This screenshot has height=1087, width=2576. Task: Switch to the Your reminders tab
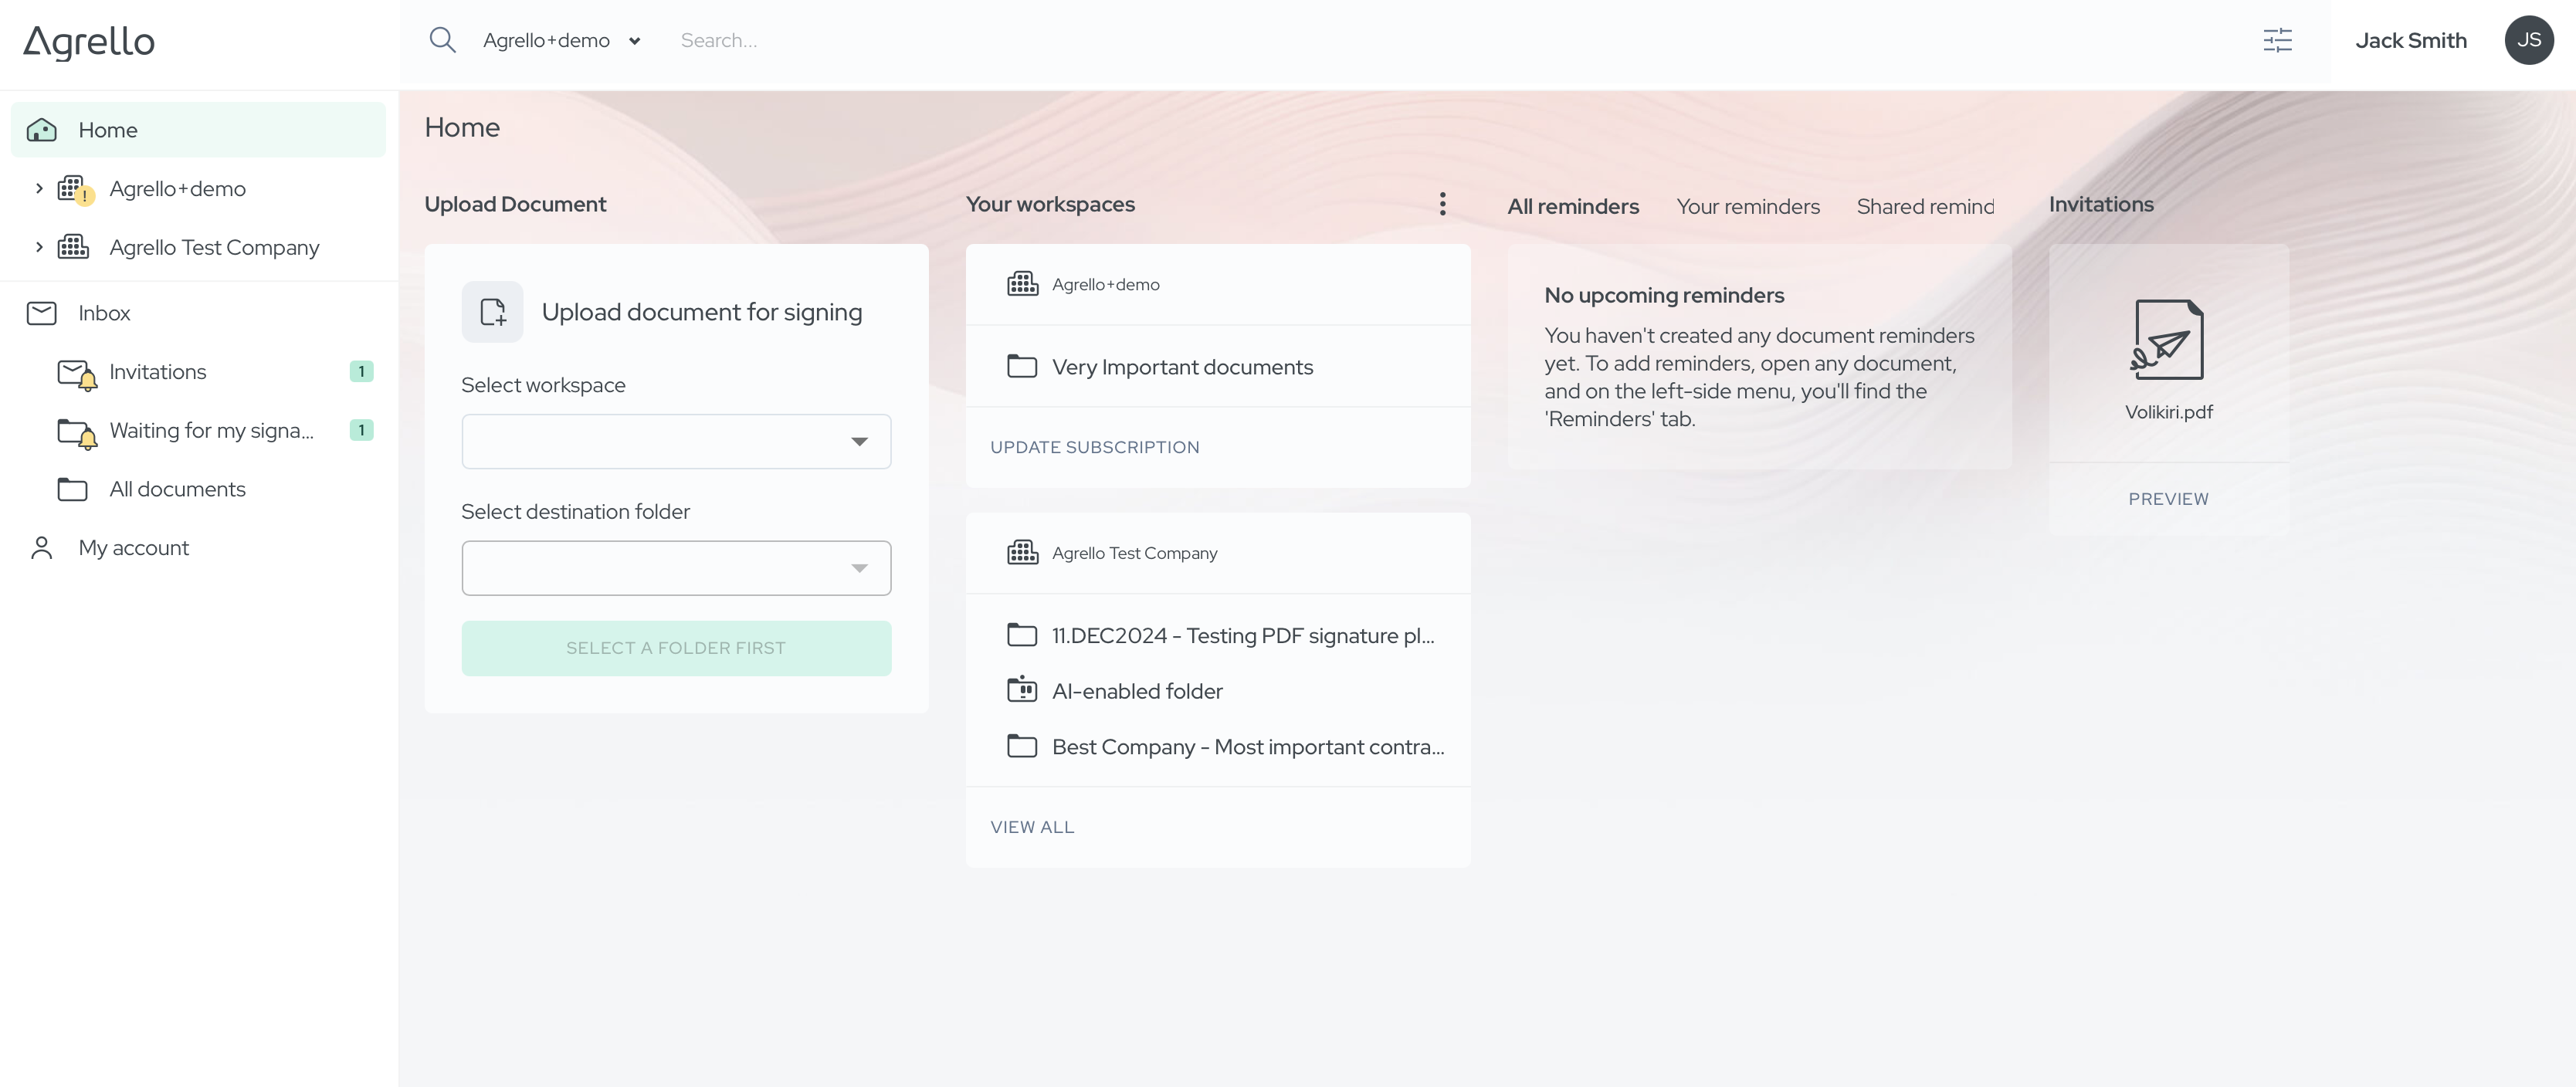click(1748, 206)
